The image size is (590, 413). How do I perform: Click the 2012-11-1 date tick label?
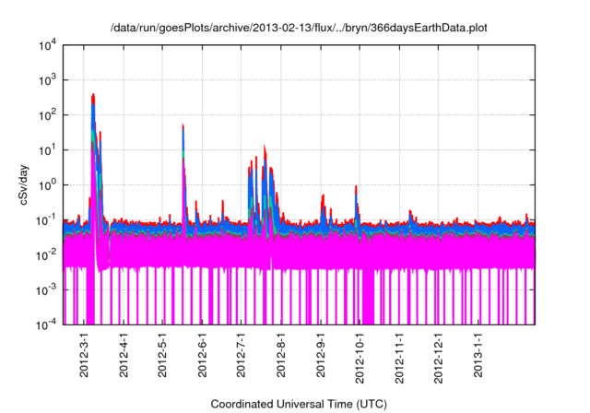(399, 358)
